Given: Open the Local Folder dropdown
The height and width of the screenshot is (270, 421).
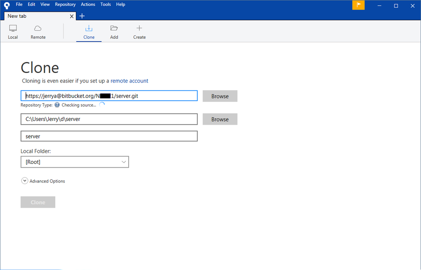Looking at the screenshot, I should pyautogui.click(x=75, y=162).
